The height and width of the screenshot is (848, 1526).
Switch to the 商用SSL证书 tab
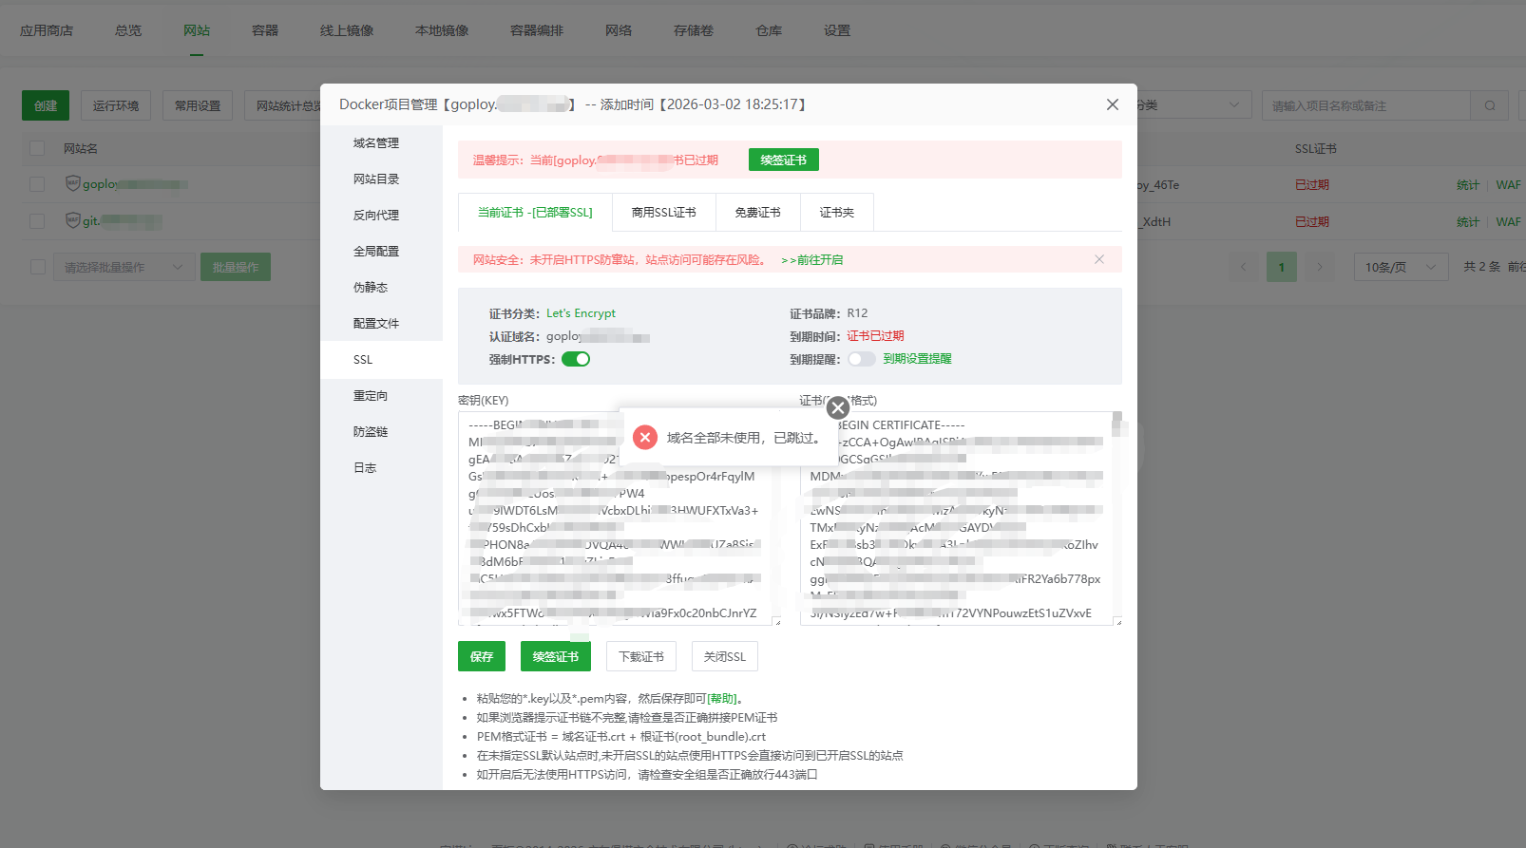pos(664,213)
